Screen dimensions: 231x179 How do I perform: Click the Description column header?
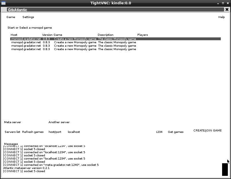(105, 35)
